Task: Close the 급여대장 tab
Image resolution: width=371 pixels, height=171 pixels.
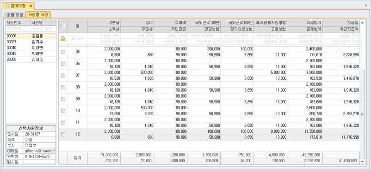Action: (31, 6)
